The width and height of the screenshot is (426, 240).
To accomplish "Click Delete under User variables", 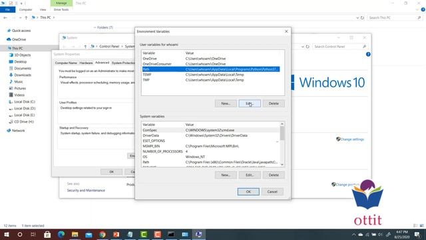I will click(x=274, y=103).
